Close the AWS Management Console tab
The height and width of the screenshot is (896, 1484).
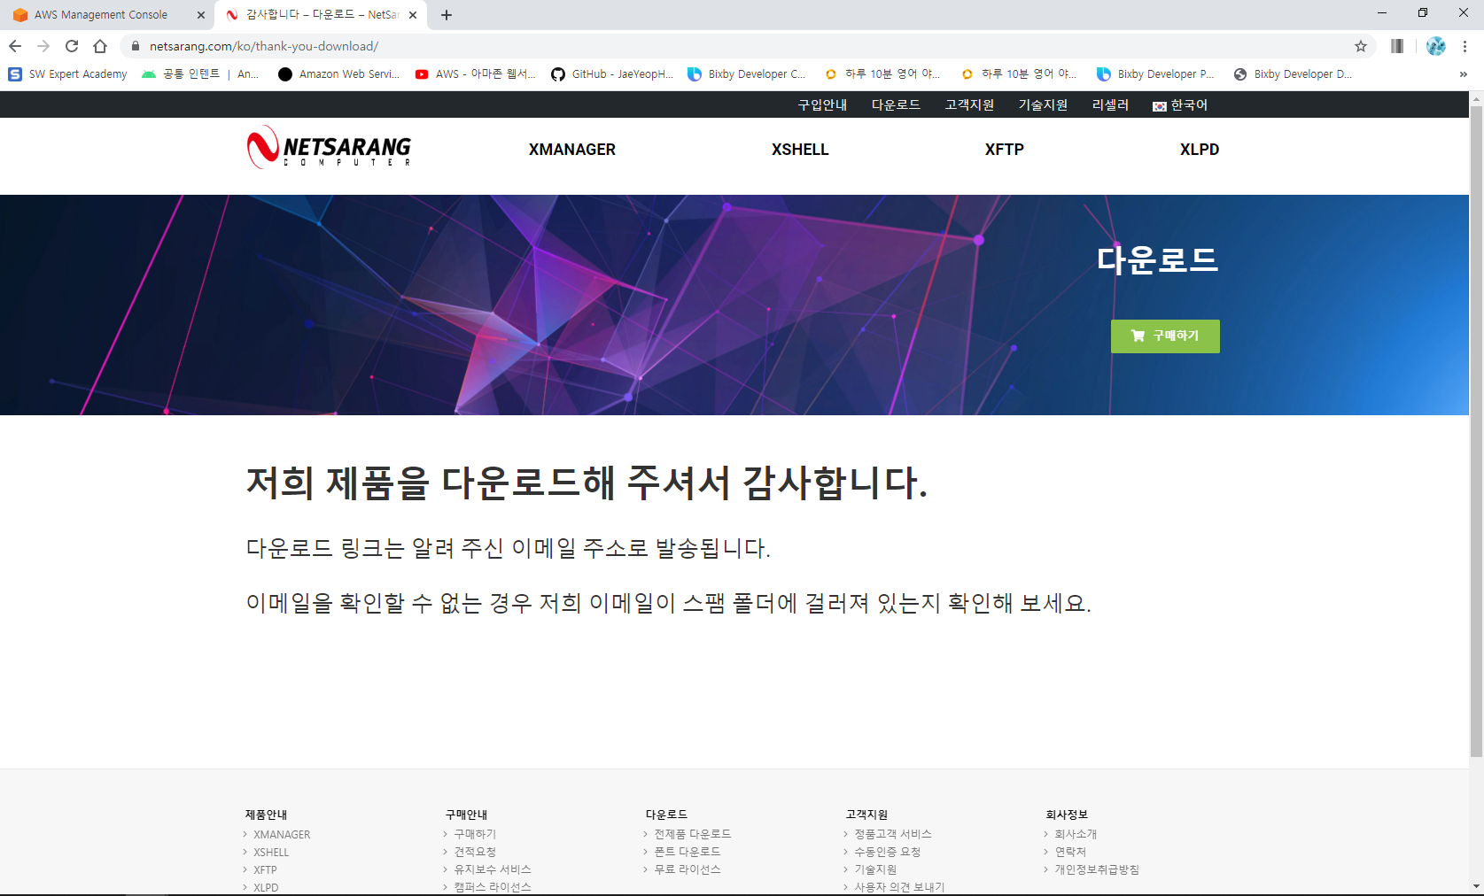201,15
